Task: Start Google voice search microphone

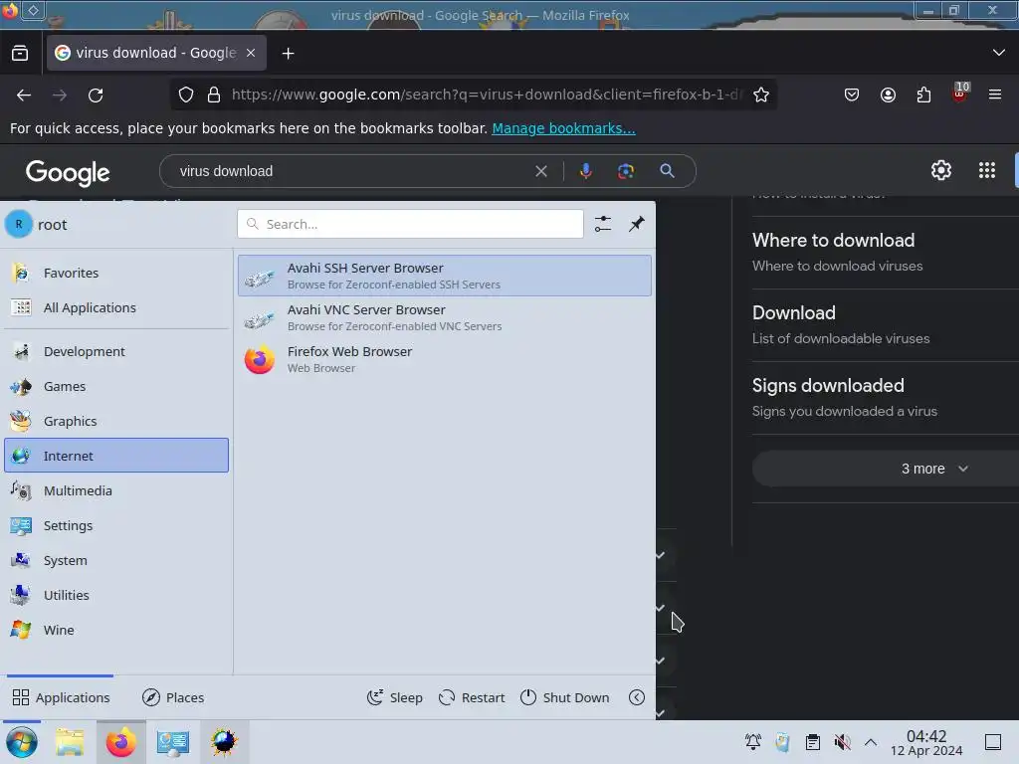Action: (x=585, y=171)
